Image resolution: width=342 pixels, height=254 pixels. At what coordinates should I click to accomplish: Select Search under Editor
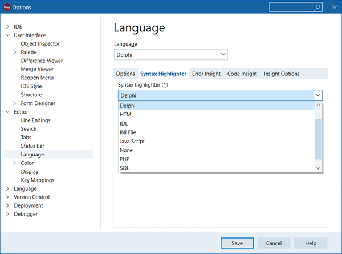(28, 129)
